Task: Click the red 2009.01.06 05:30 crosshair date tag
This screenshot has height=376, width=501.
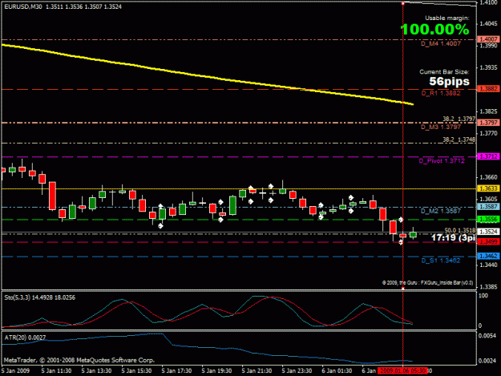Action: pyautogui.click(x=402, y=371)
